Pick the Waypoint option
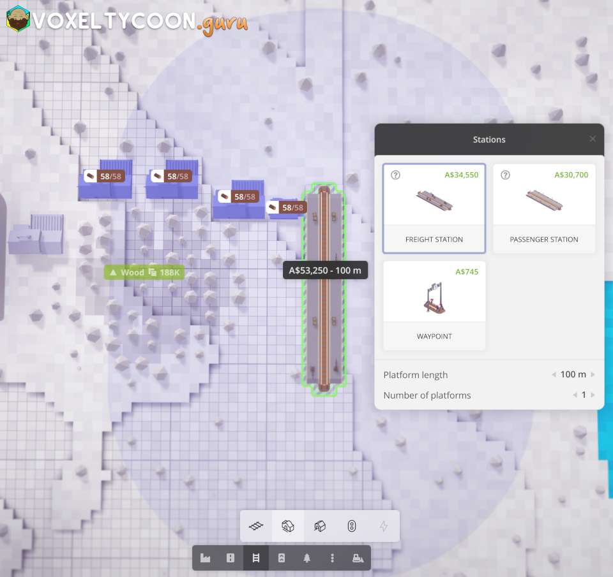 (434, 305)
